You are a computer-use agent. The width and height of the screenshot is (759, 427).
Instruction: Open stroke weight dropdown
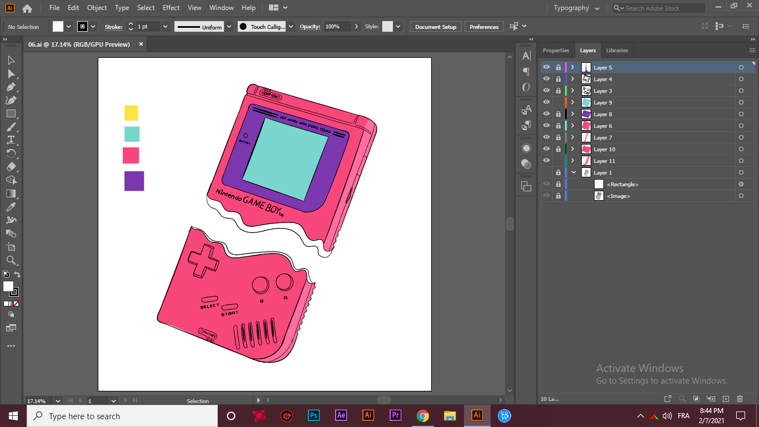[165, 27]
